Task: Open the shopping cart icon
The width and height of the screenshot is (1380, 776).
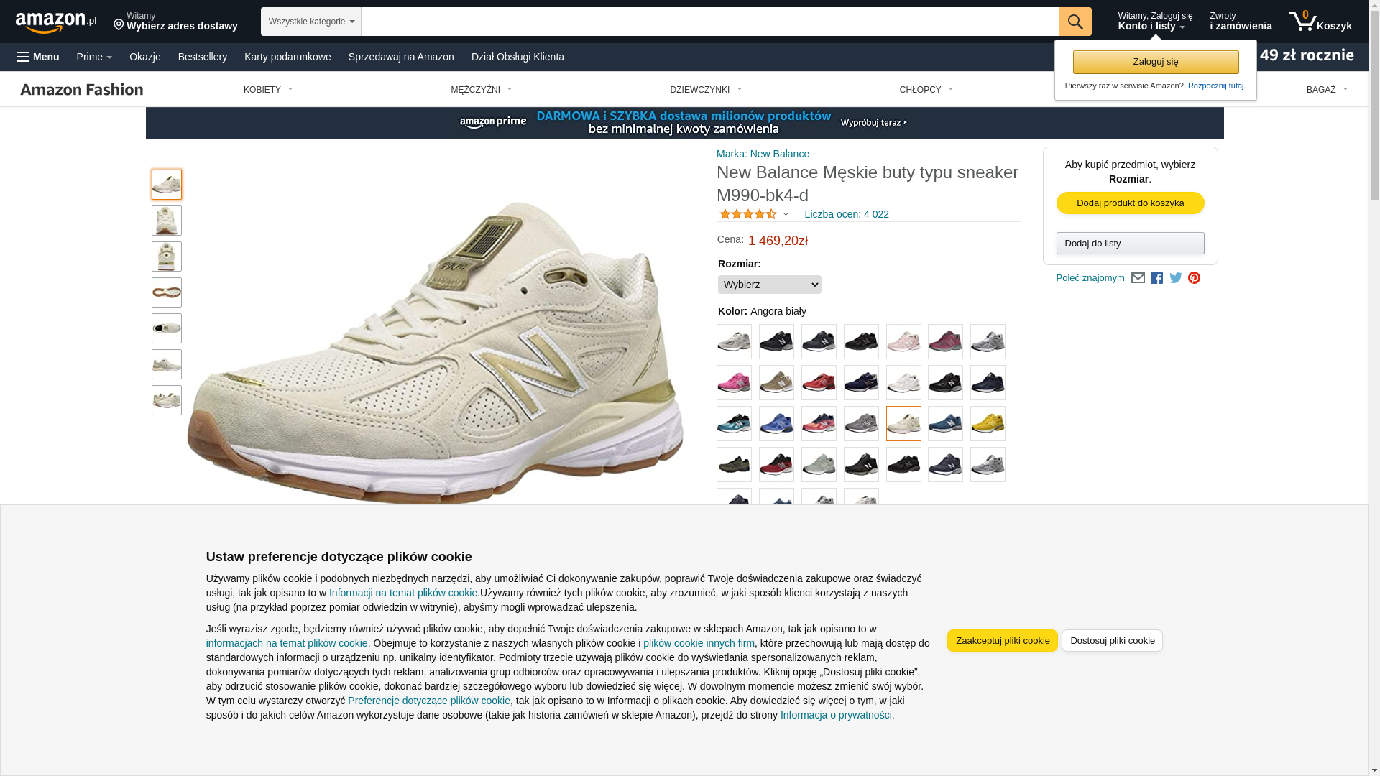Action: (x=1320, y=22)
